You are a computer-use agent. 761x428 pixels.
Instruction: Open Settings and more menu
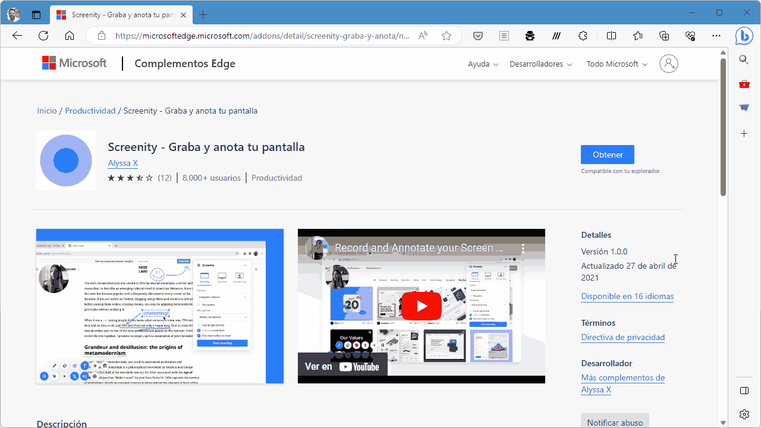pyautogui.click(x=716, y=36)
